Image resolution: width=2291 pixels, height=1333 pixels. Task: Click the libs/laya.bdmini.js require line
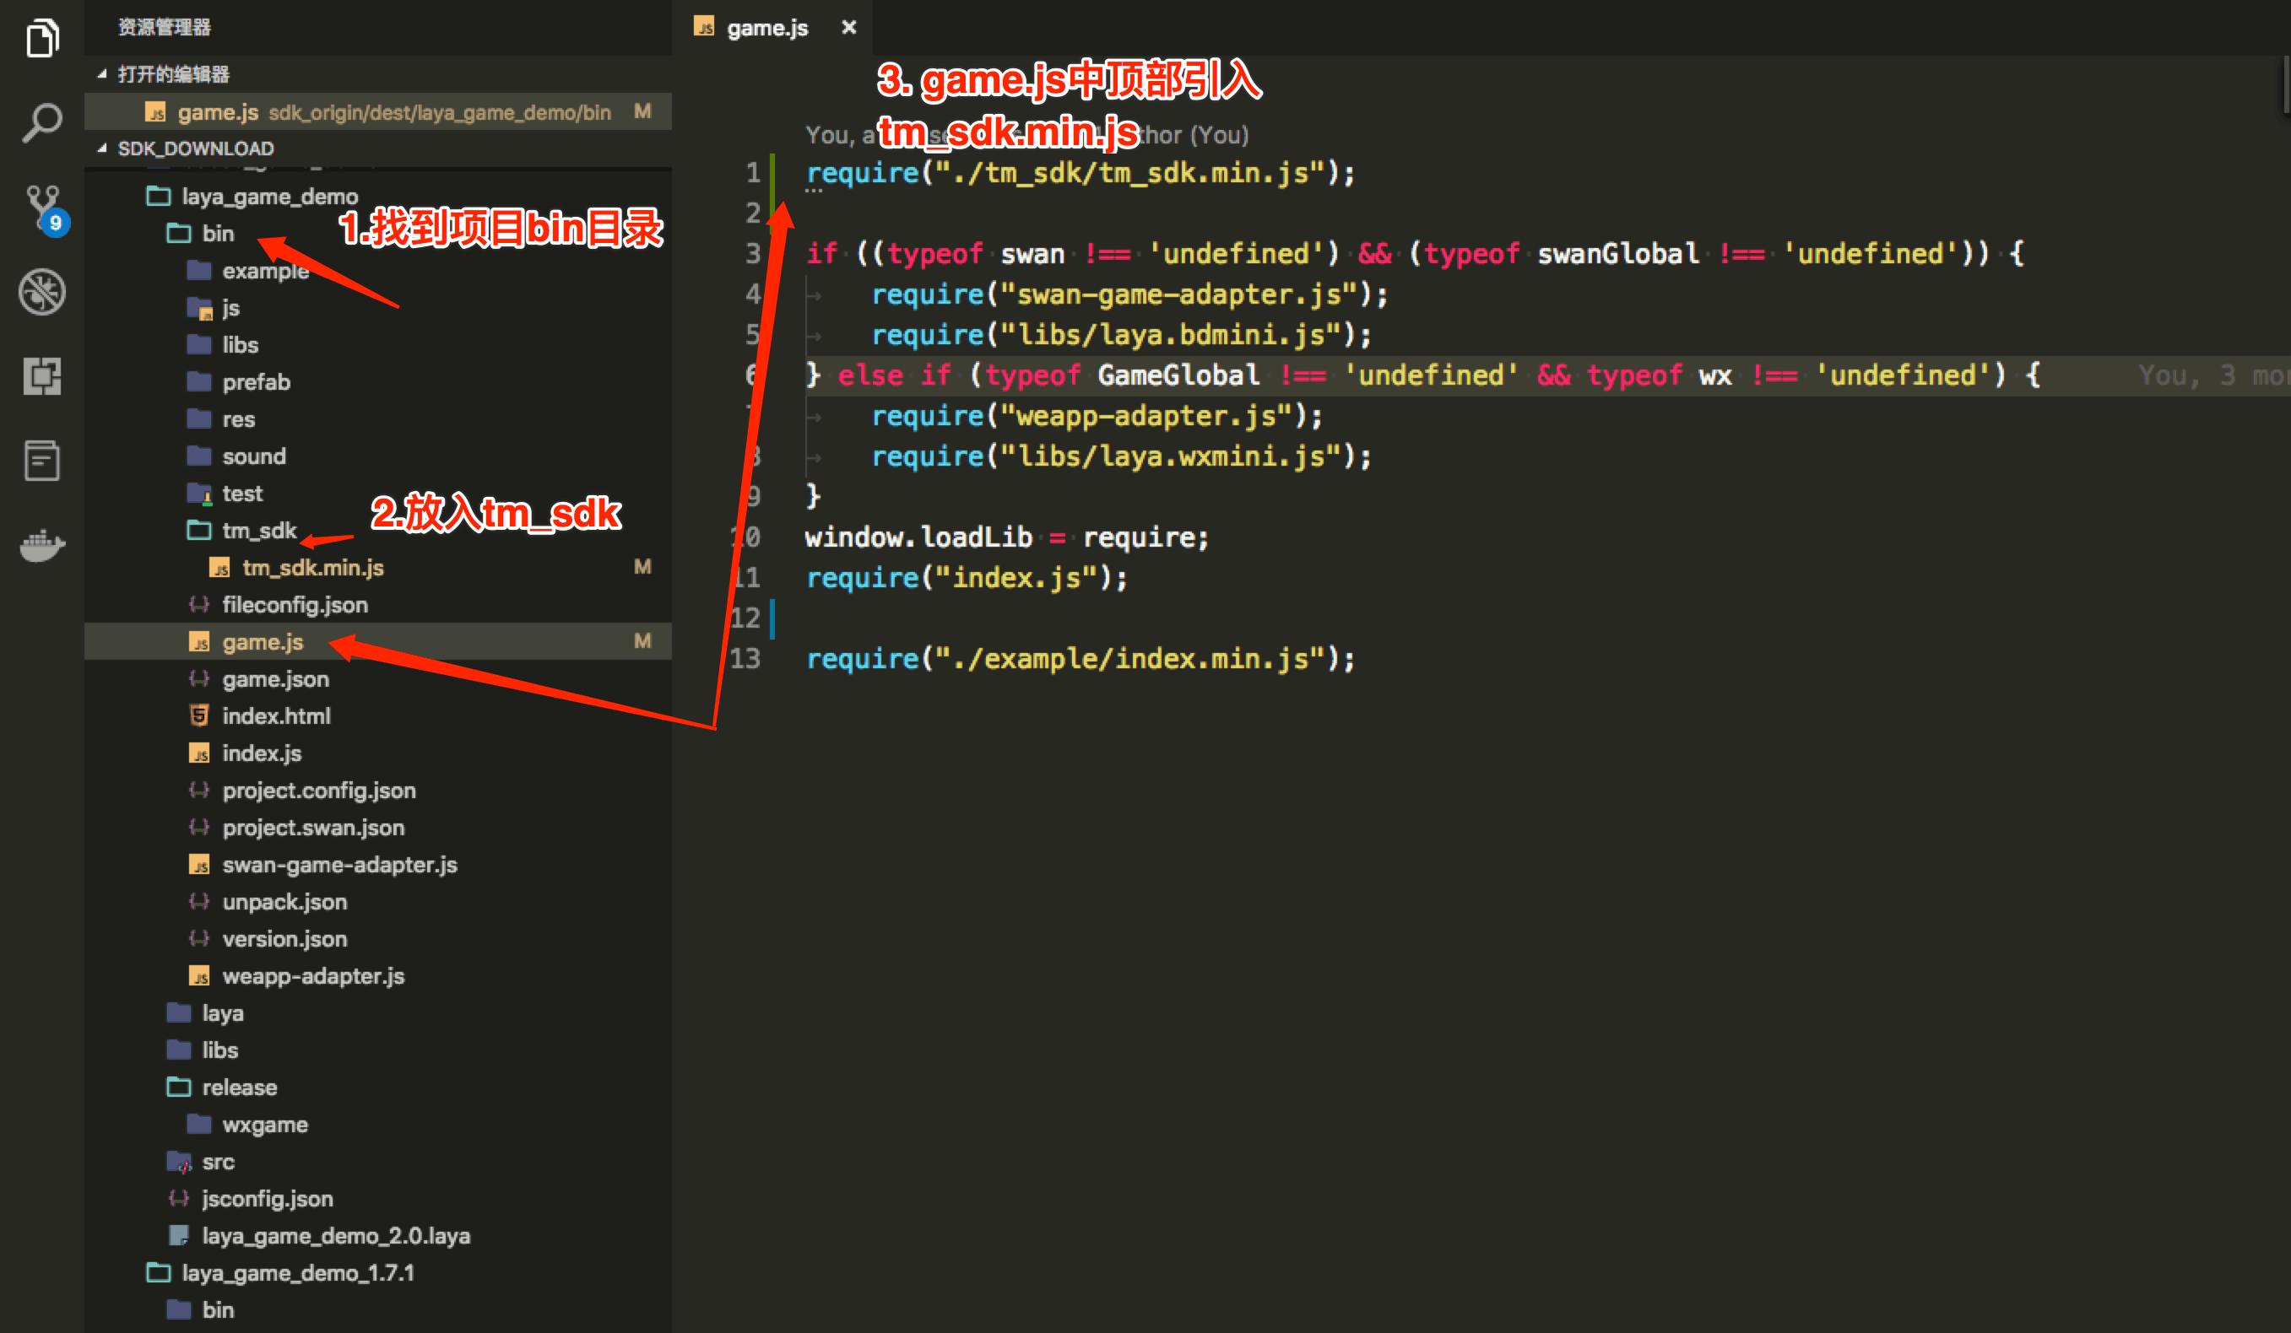click(x=1122, y=335)
